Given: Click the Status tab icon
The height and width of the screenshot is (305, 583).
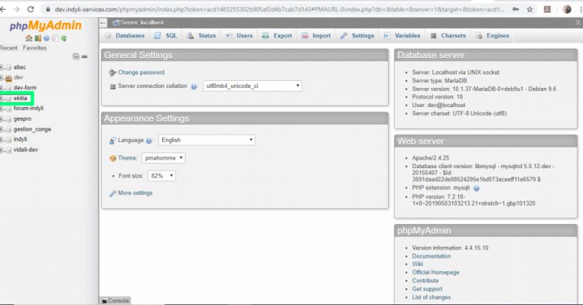Looking at the screenshot, I should coord(191,35).
